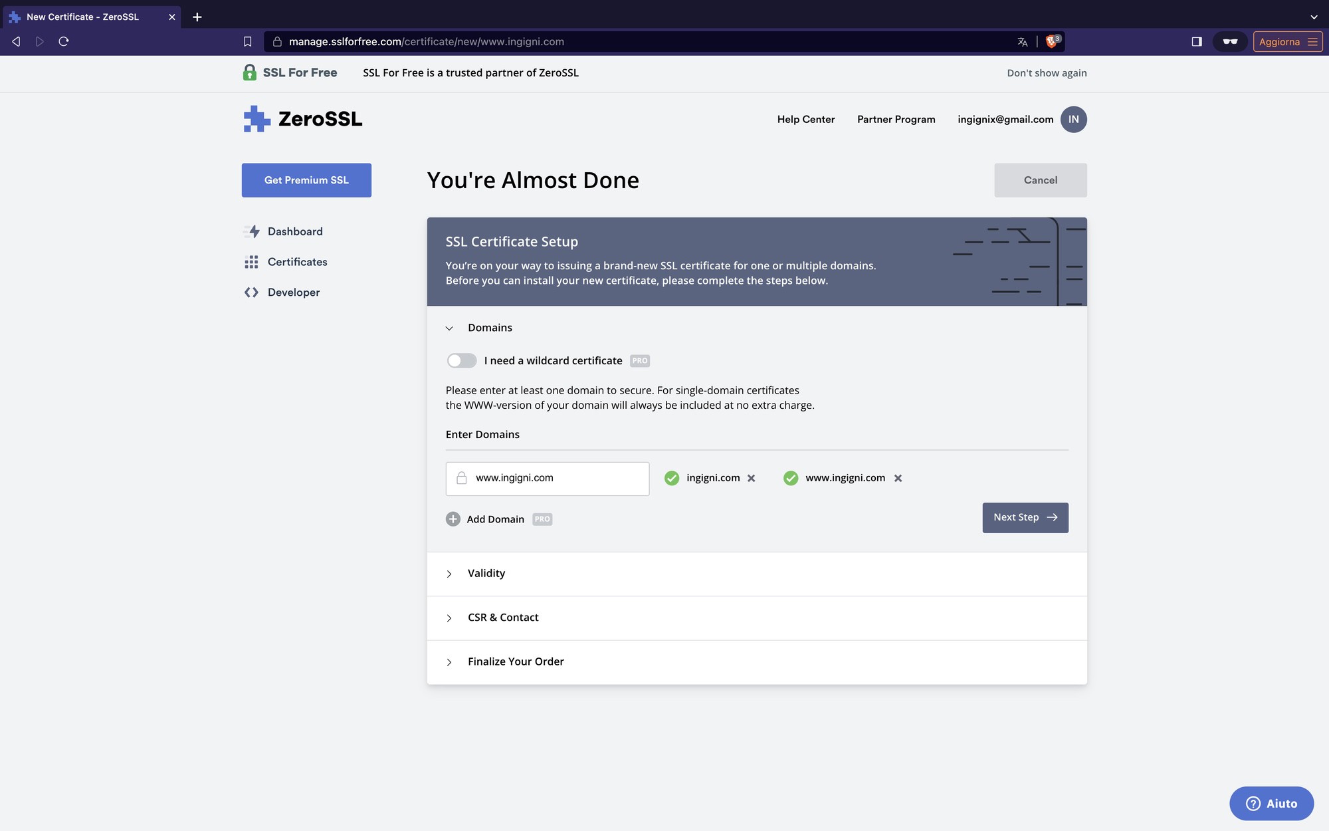Reload the page with the refresh icon
Image resolution: width=1329 pixels, height=831 pixels.
64,41
